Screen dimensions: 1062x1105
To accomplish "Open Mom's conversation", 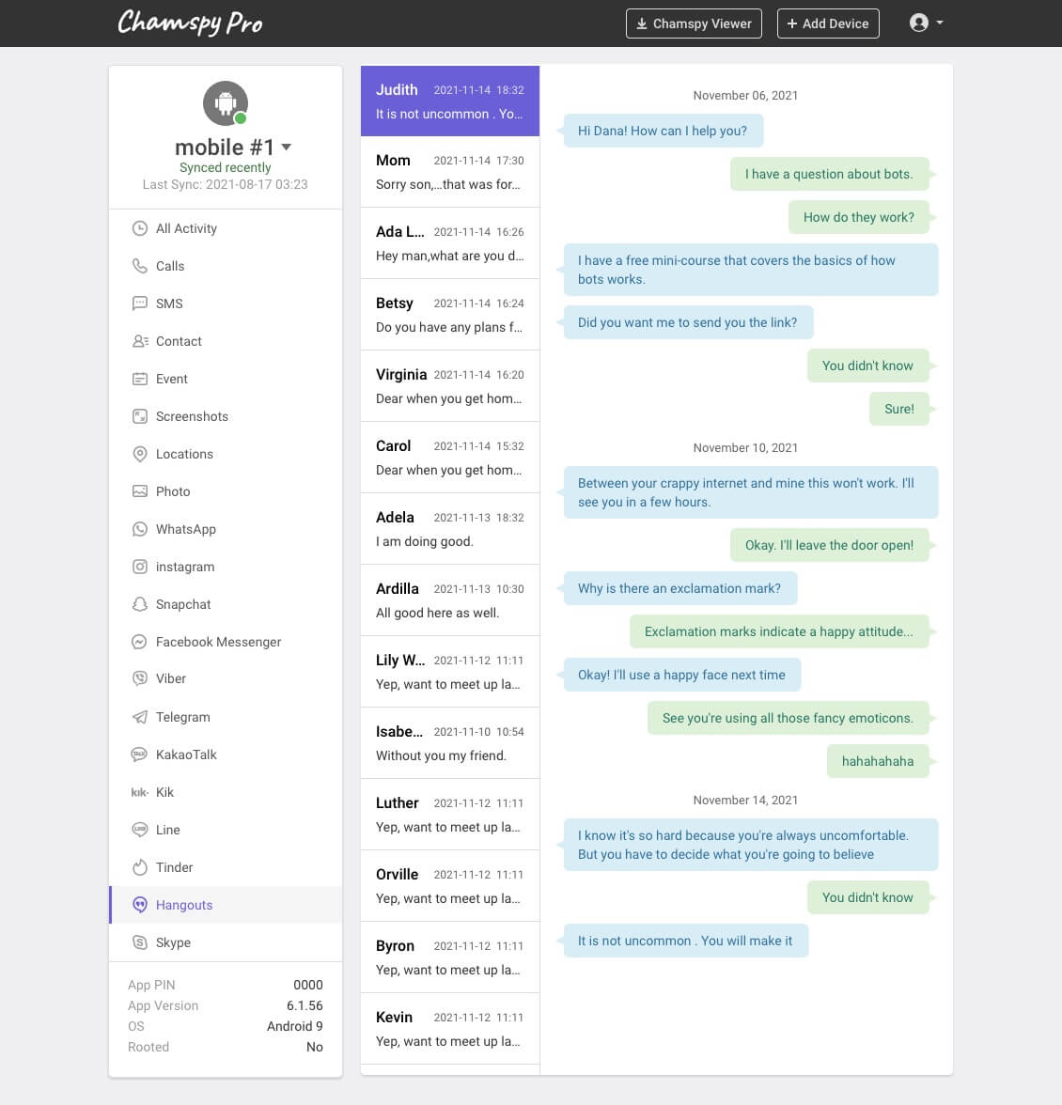I will (x=449, y=172).
